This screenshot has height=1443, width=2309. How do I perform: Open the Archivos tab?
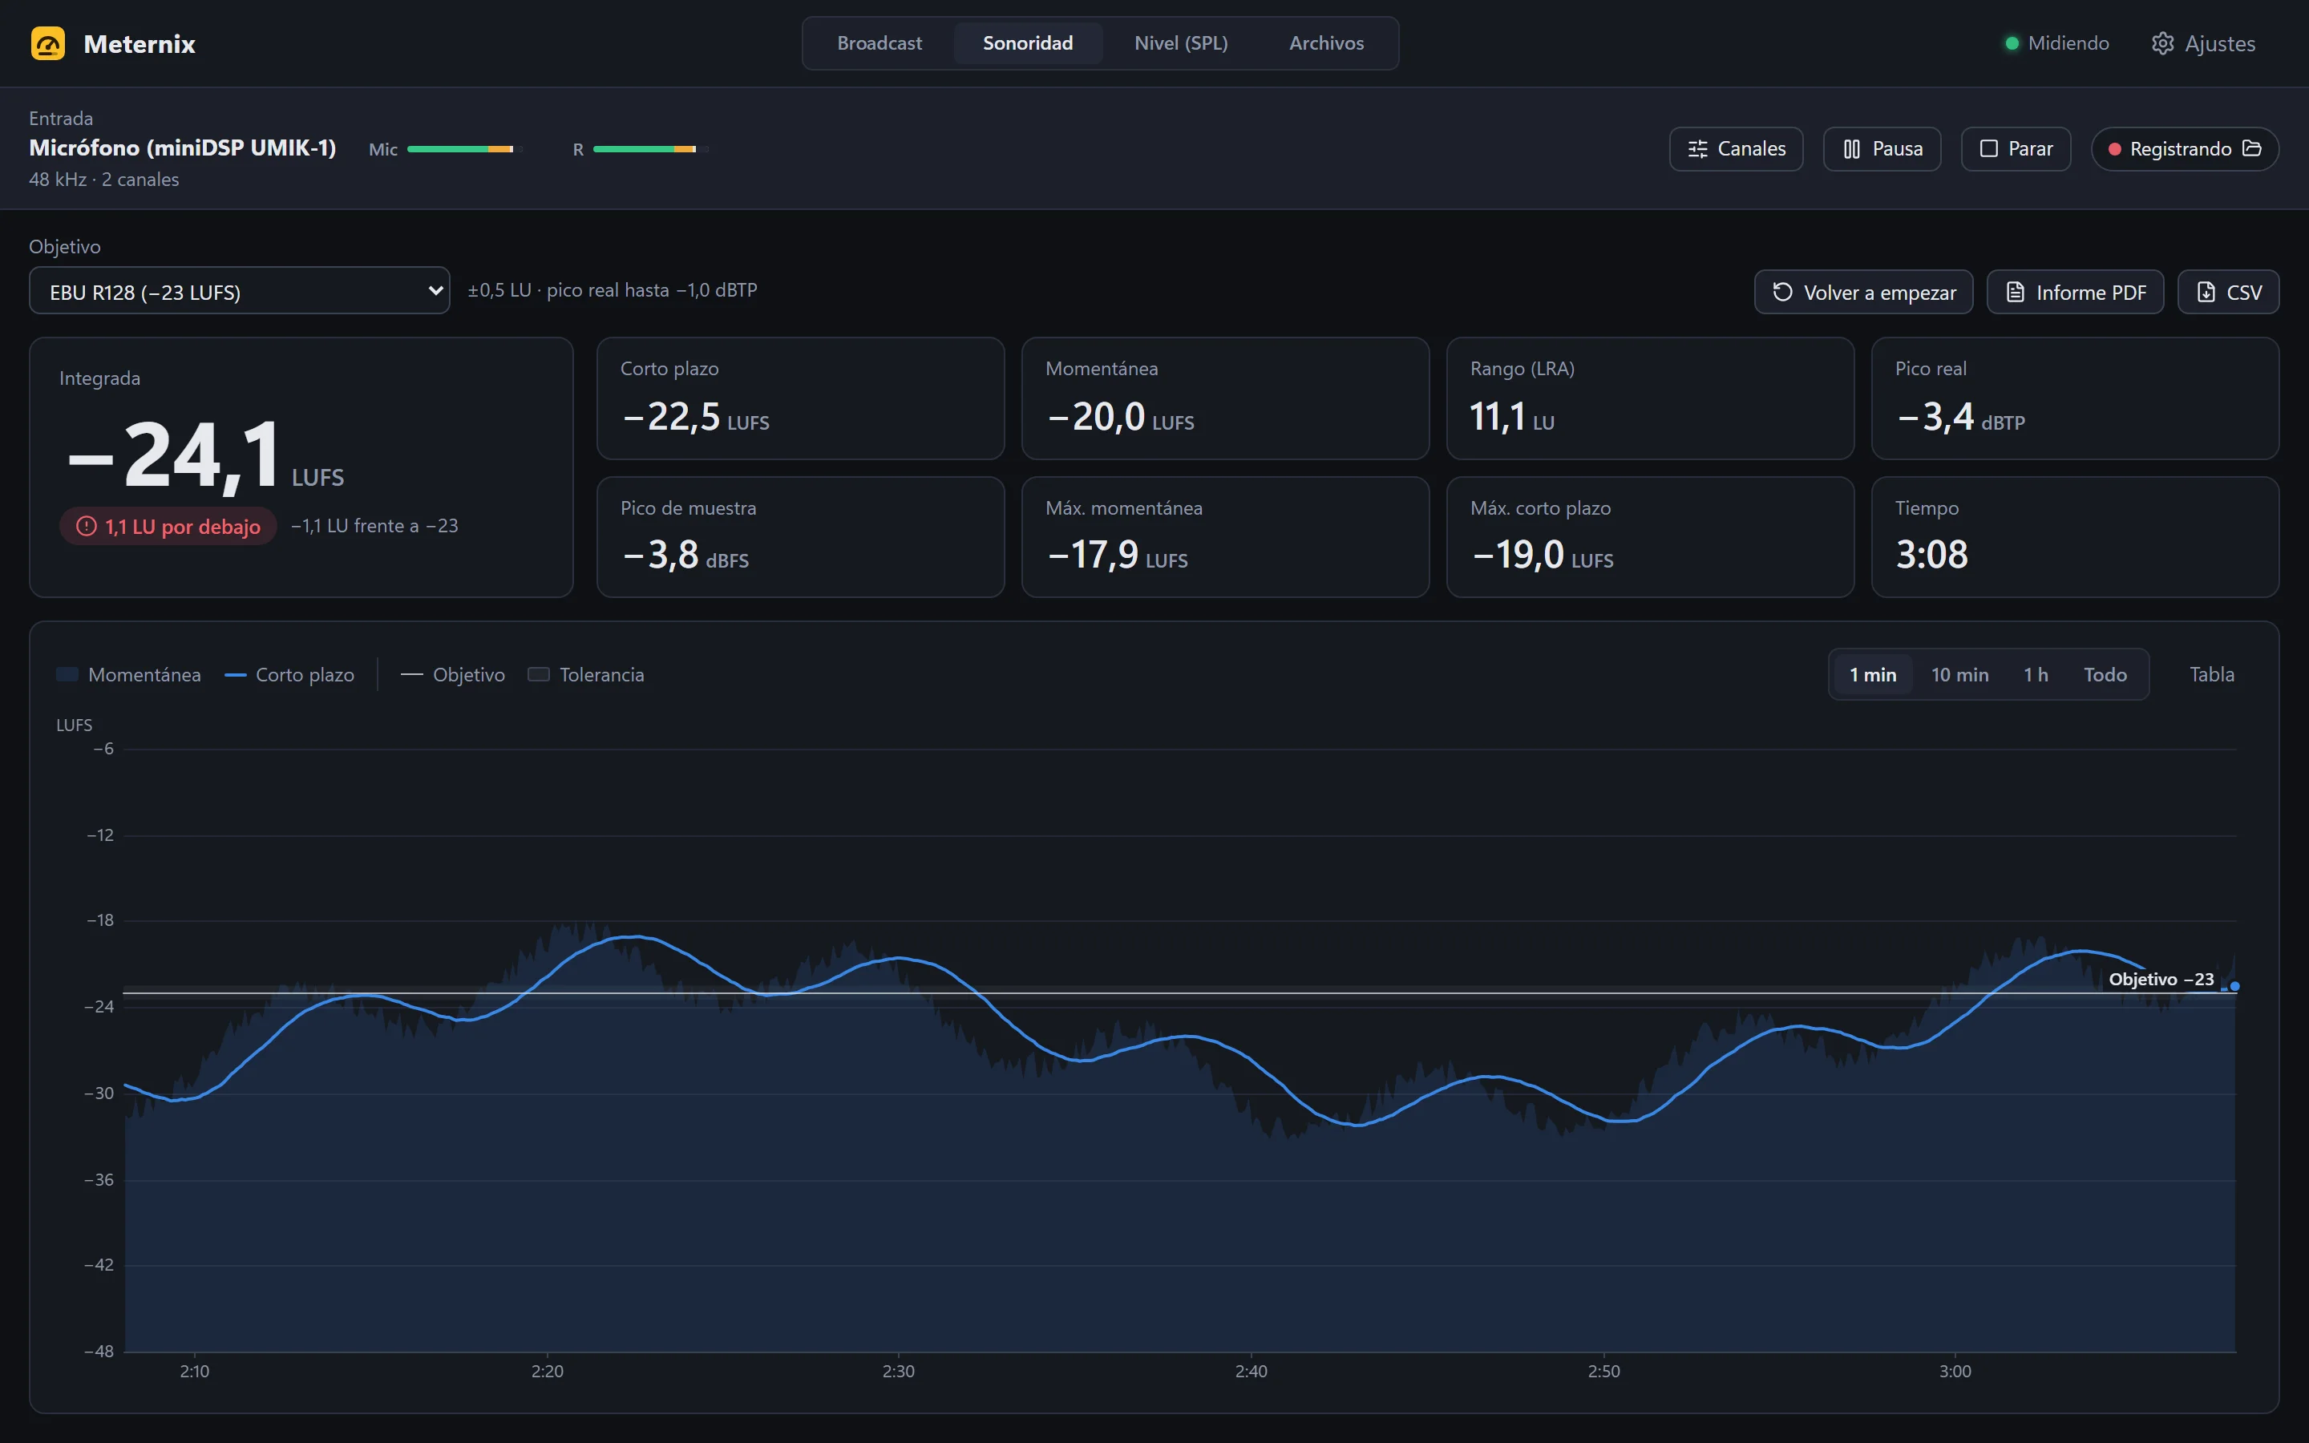point(1326,43)
